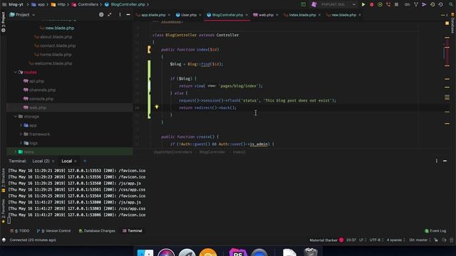Run with coverage icon
Image resolution: width=456 pixels, height=256 pixels.
point(380,4)
